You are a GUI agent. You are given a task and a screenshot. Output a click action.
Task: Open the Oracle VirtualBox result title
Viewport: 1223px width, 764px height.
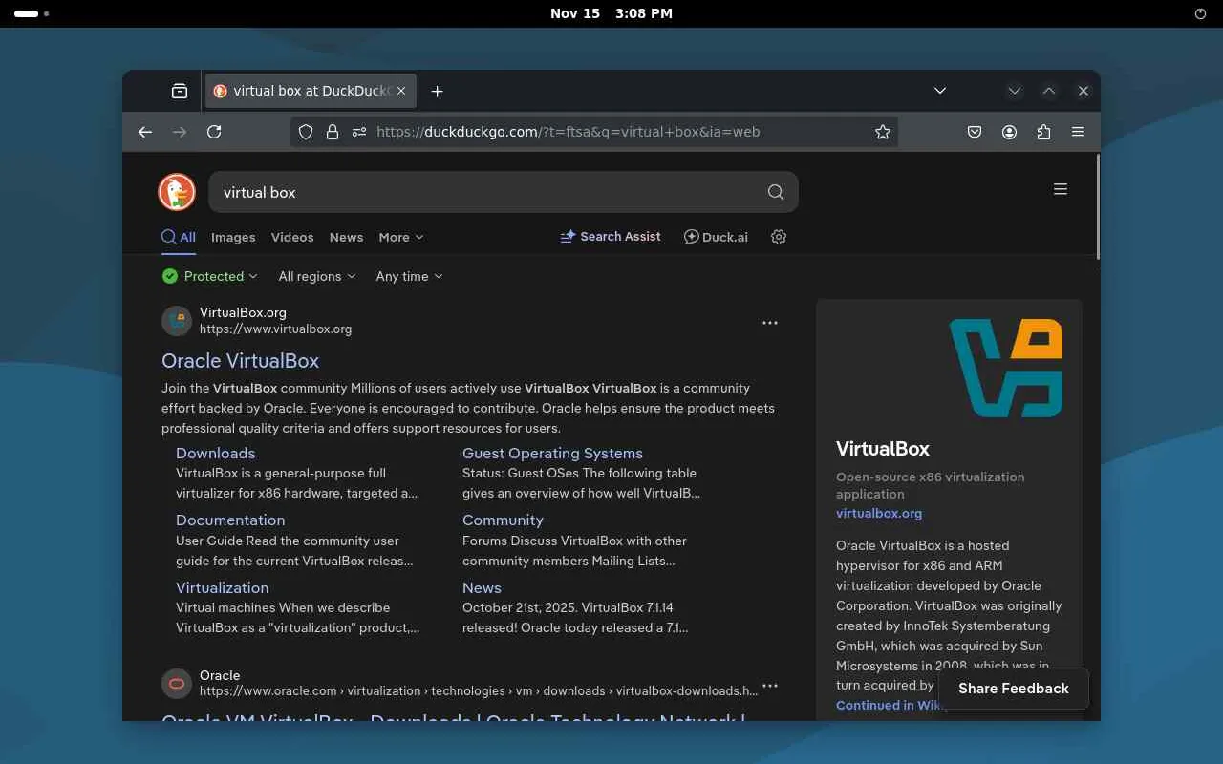(240, 361)
